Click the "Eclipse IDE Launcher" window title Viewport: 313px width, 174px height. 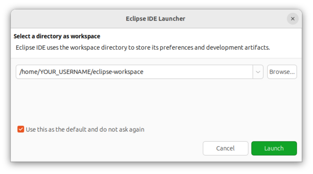pos(155,18)
